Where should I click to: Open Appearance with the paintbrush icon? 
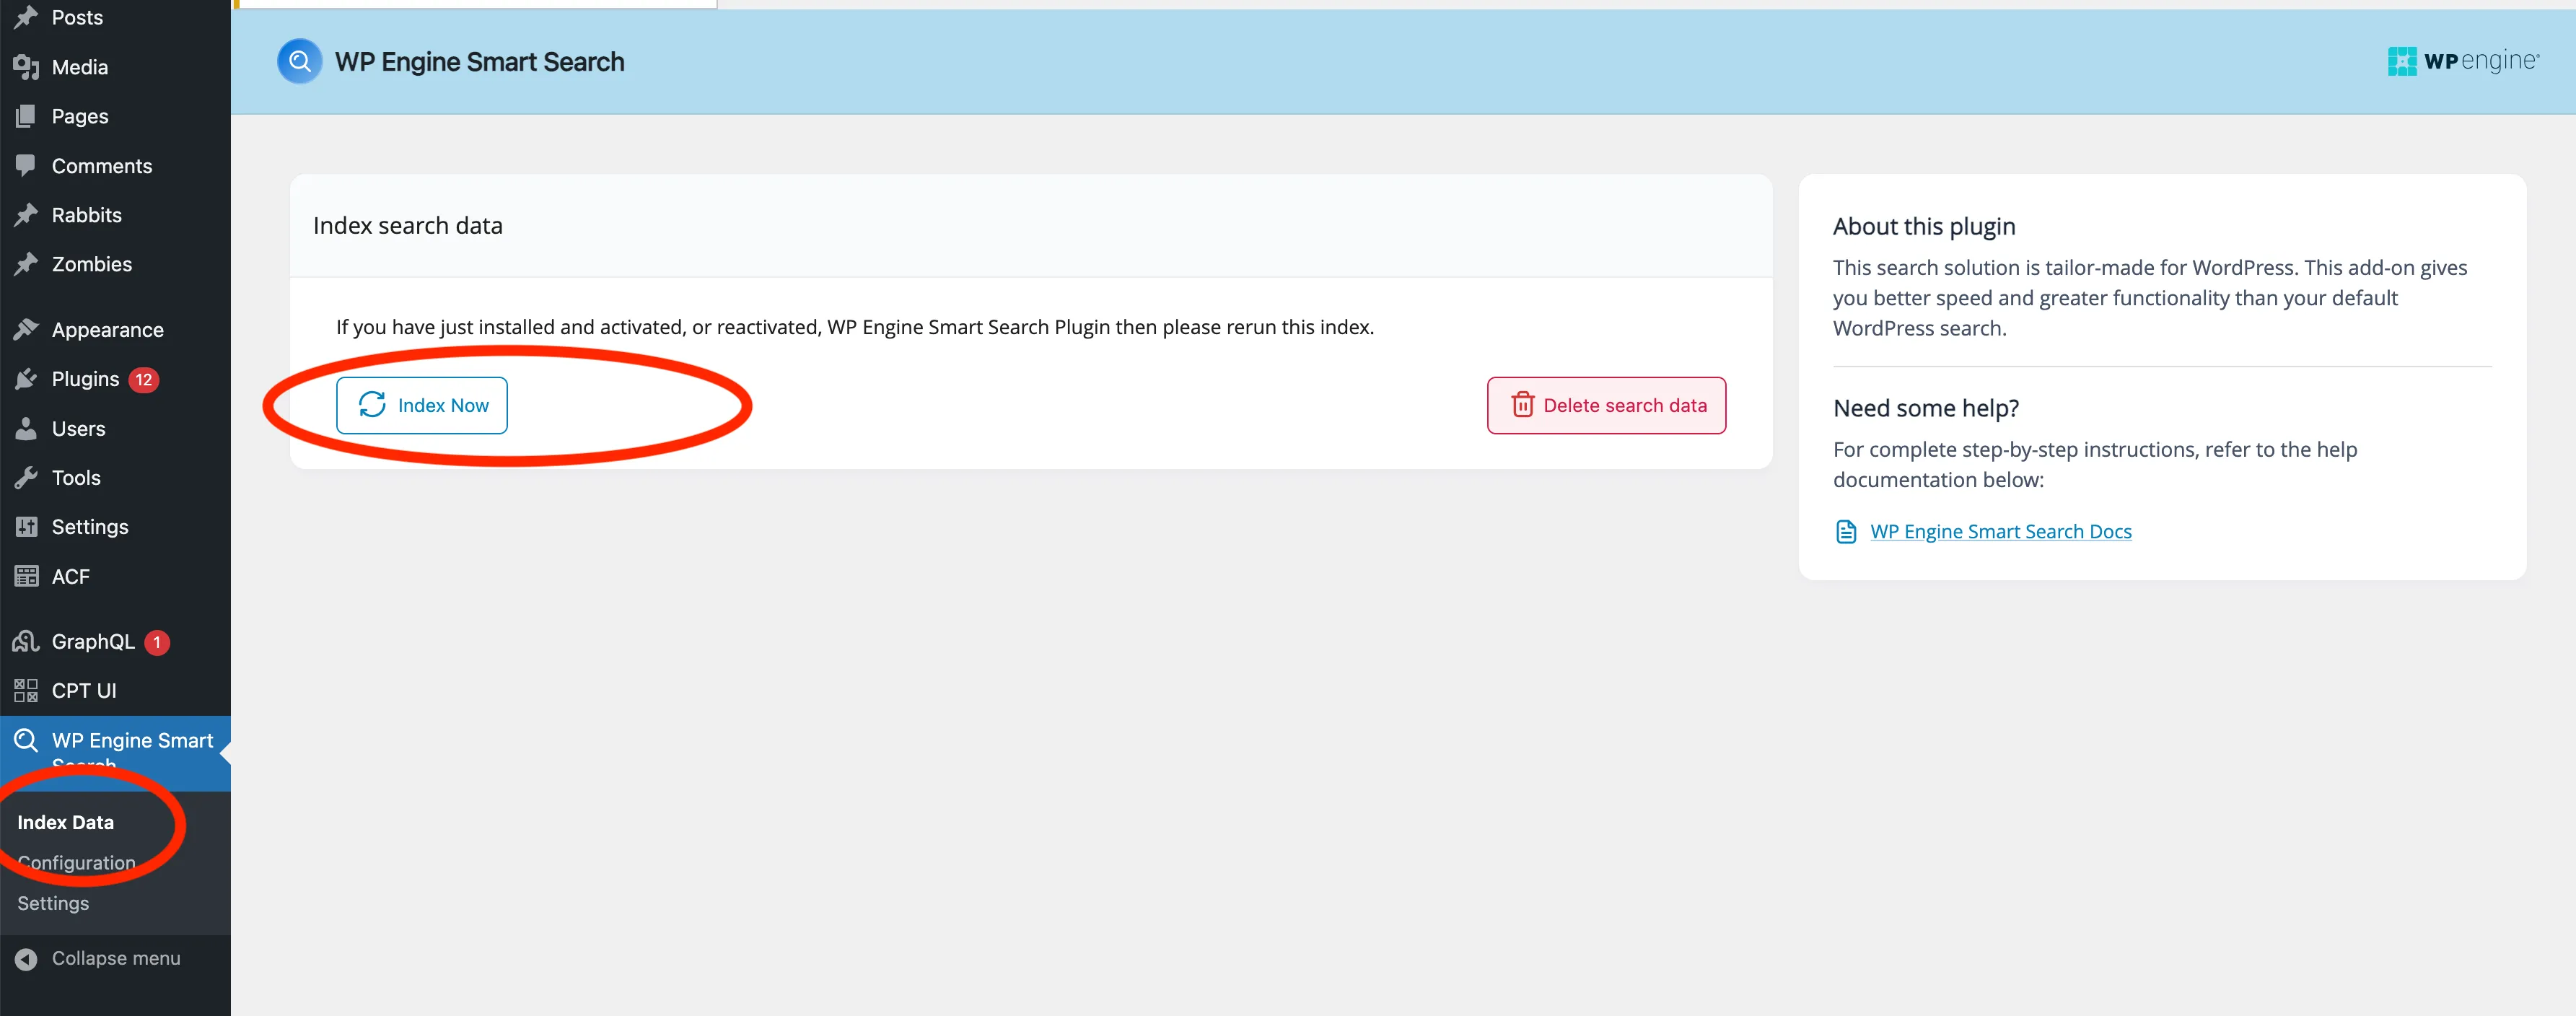tap(27, 329)
